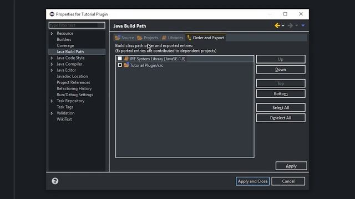
Task: Select the Validation label
Action: click(x=65, y=113)
